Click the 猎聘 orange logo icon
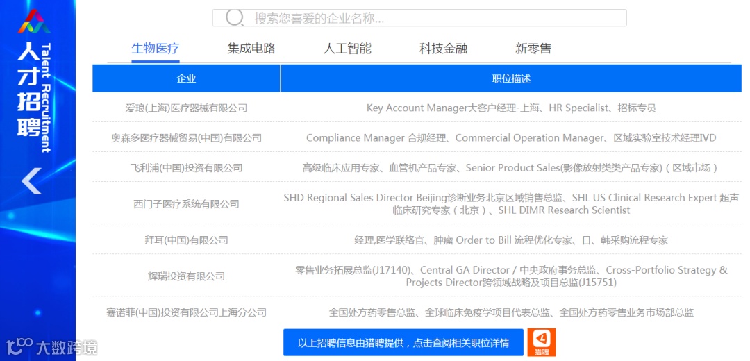 542,342
